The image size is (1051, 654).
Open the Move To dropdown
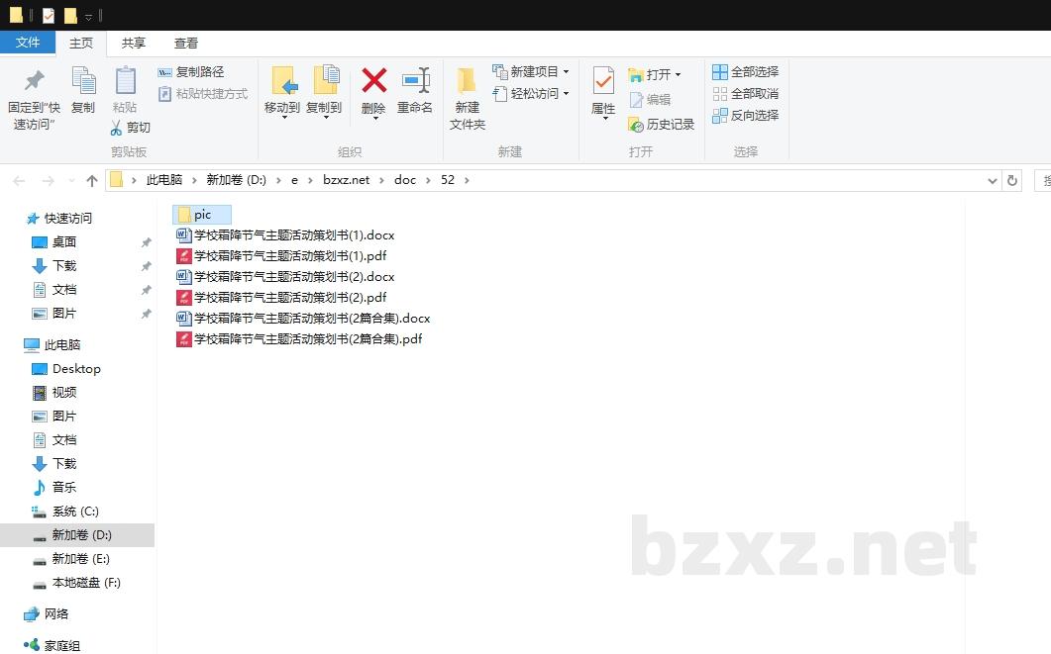click(x=282, y=107)
